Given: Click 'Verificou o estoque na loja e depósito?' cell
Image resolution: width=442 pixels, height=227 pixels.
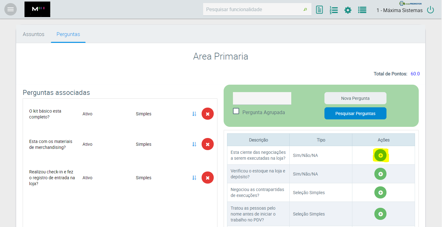Looking at the screenshot, I should [258, 174].
